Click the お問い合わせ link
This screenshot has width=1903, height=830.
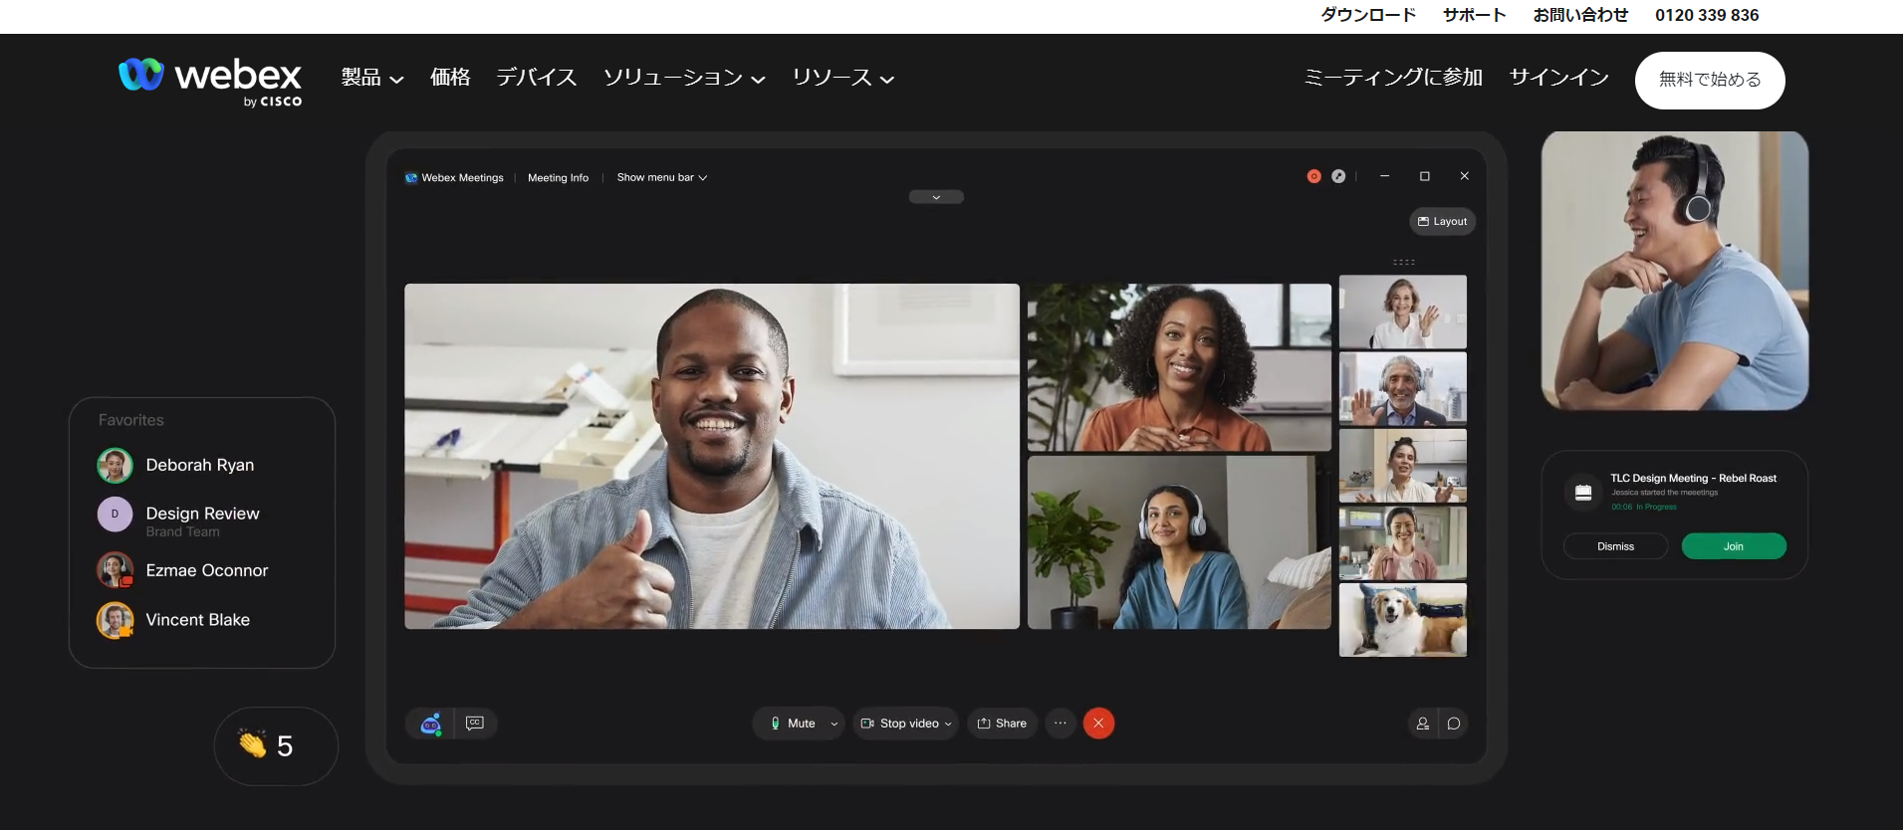point(1580,15)
